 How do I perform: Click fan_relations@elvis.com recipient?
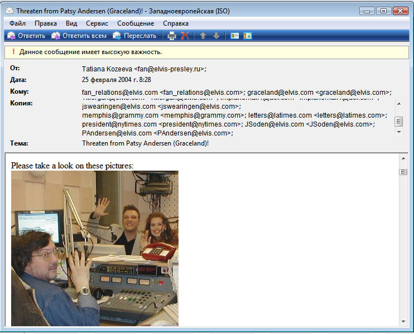[163, 93]
